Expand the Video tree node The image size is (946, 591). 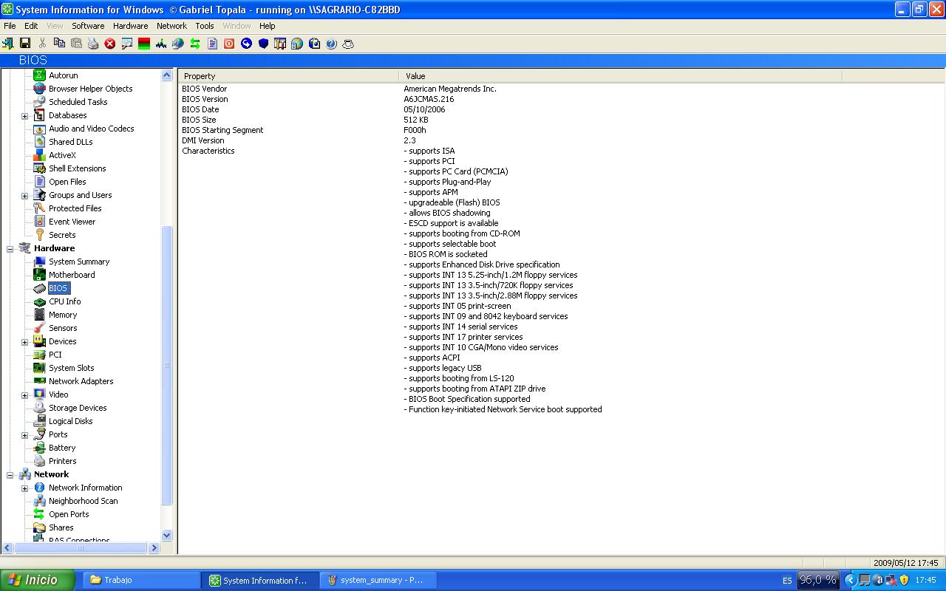point(24,395)
